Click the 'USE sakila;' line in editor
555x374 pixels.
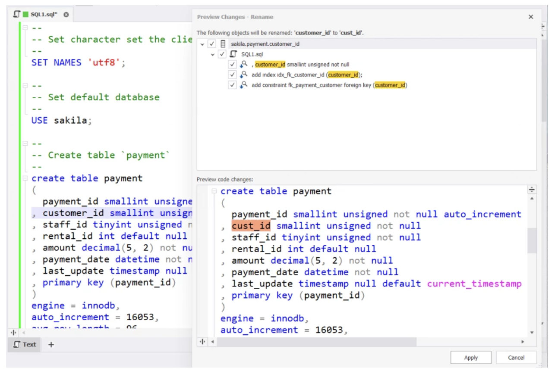(x=61, y=120)
